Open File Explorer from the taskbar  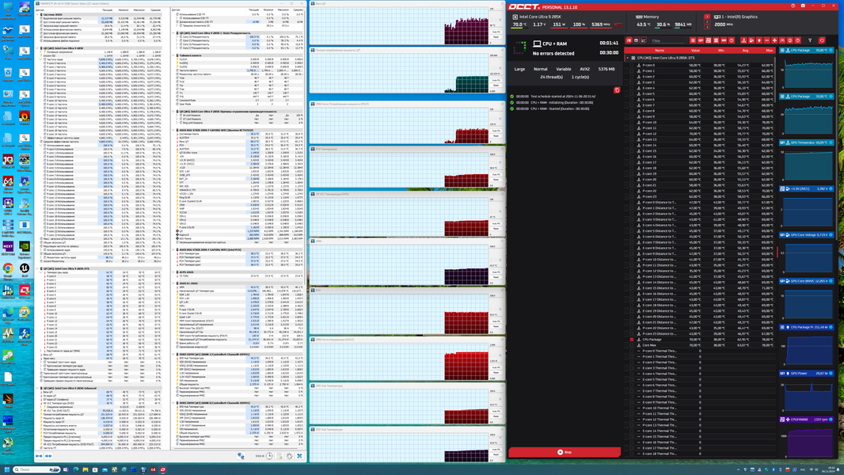coord(85,469)
